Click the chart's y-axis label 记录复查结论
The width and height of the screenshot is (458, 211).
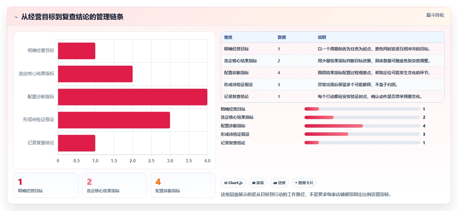tap(41, 143)
